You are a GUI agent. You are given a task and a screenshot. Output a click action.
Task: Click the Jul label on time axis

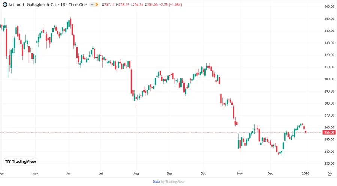[101, 174]
